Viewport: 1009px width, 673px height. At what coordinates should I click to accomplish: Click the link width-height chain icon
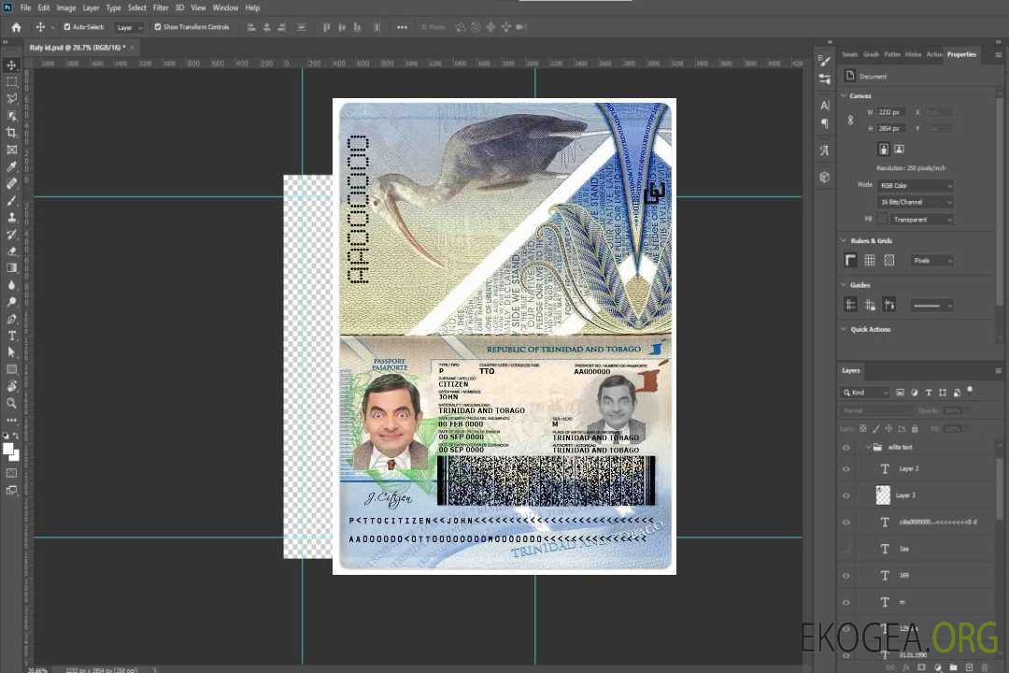coord(851,121)
